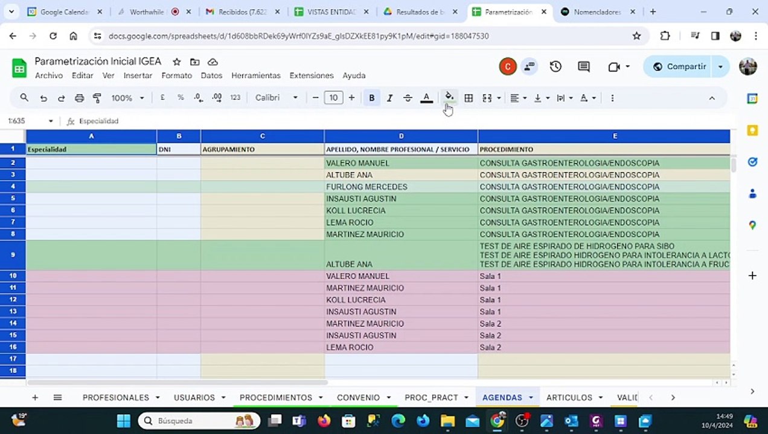Activate the paint format tool
Screen dimensions: 768x434
(97, 98)
